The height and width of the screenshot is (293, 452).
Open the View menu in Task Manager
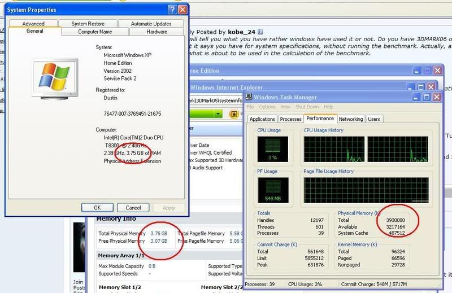point(285,107)
